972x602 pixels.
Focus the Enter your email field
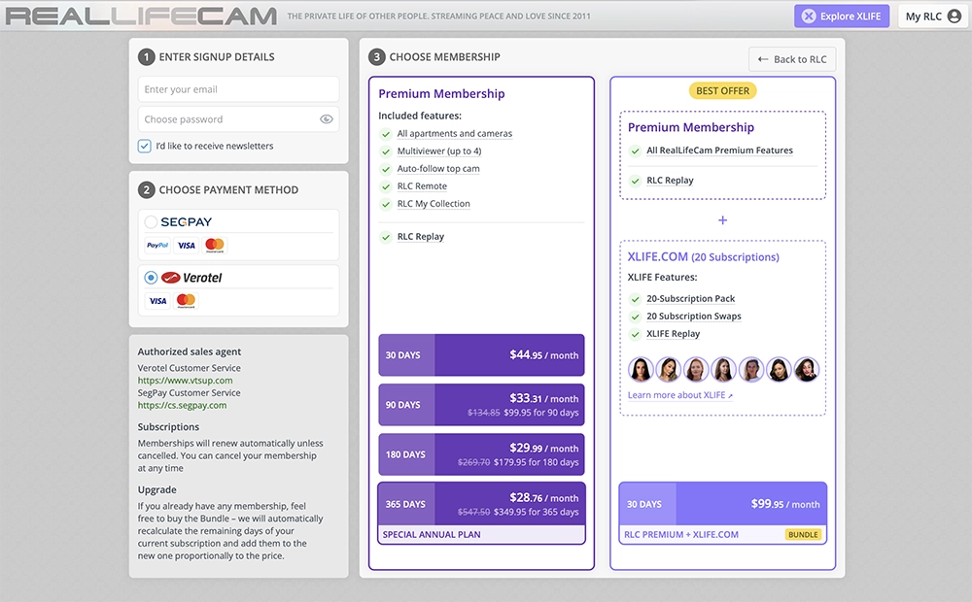(x=239, y=89)
